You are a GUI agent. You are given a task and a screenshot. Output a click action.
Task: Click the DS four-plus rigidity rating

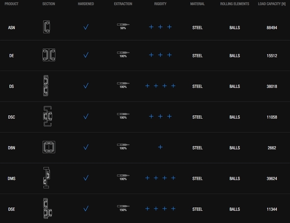pos(160,86)
